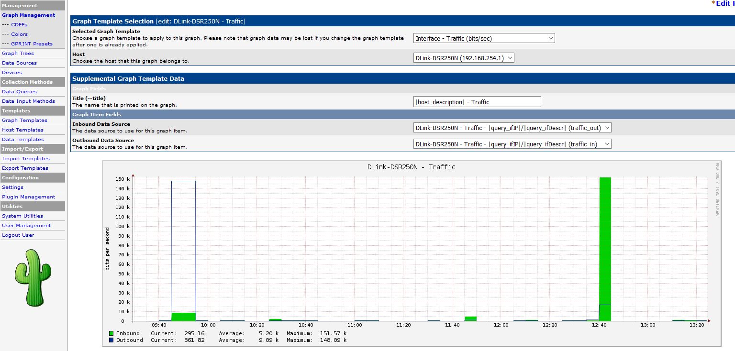The width and height of the screenshot is (735, 351).
Task: Click the graph Title input field
Action: point(477,102)
